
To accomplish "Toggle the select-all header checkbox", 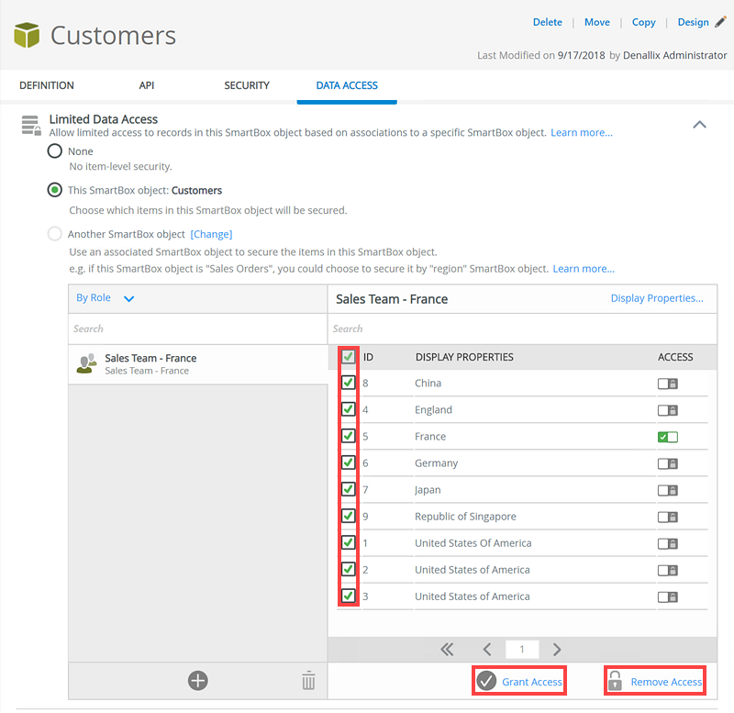I will pos(349,357).
